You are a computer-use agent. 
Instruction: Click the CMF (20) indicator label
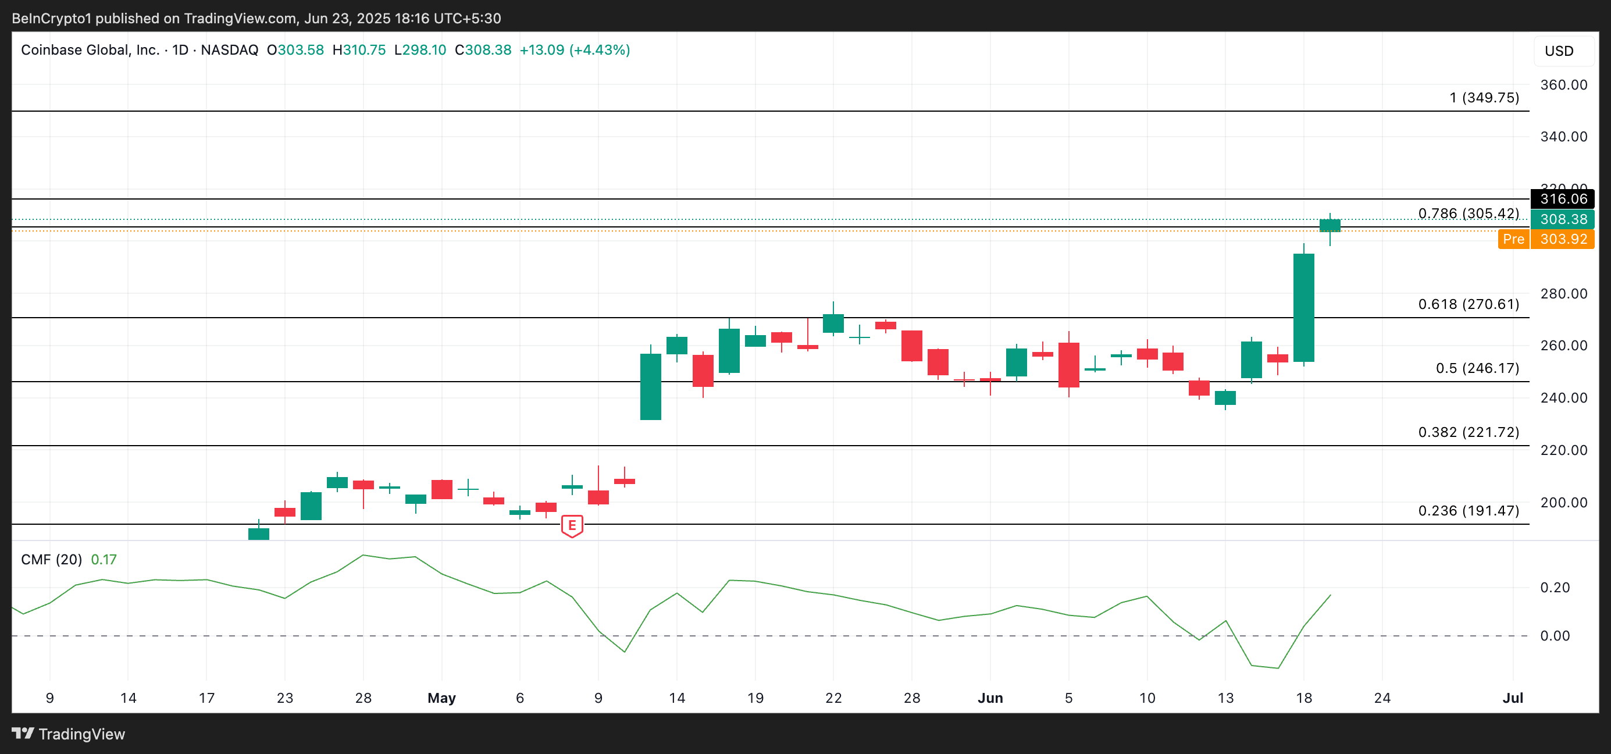pyautogui.click(x=51, y=560)
